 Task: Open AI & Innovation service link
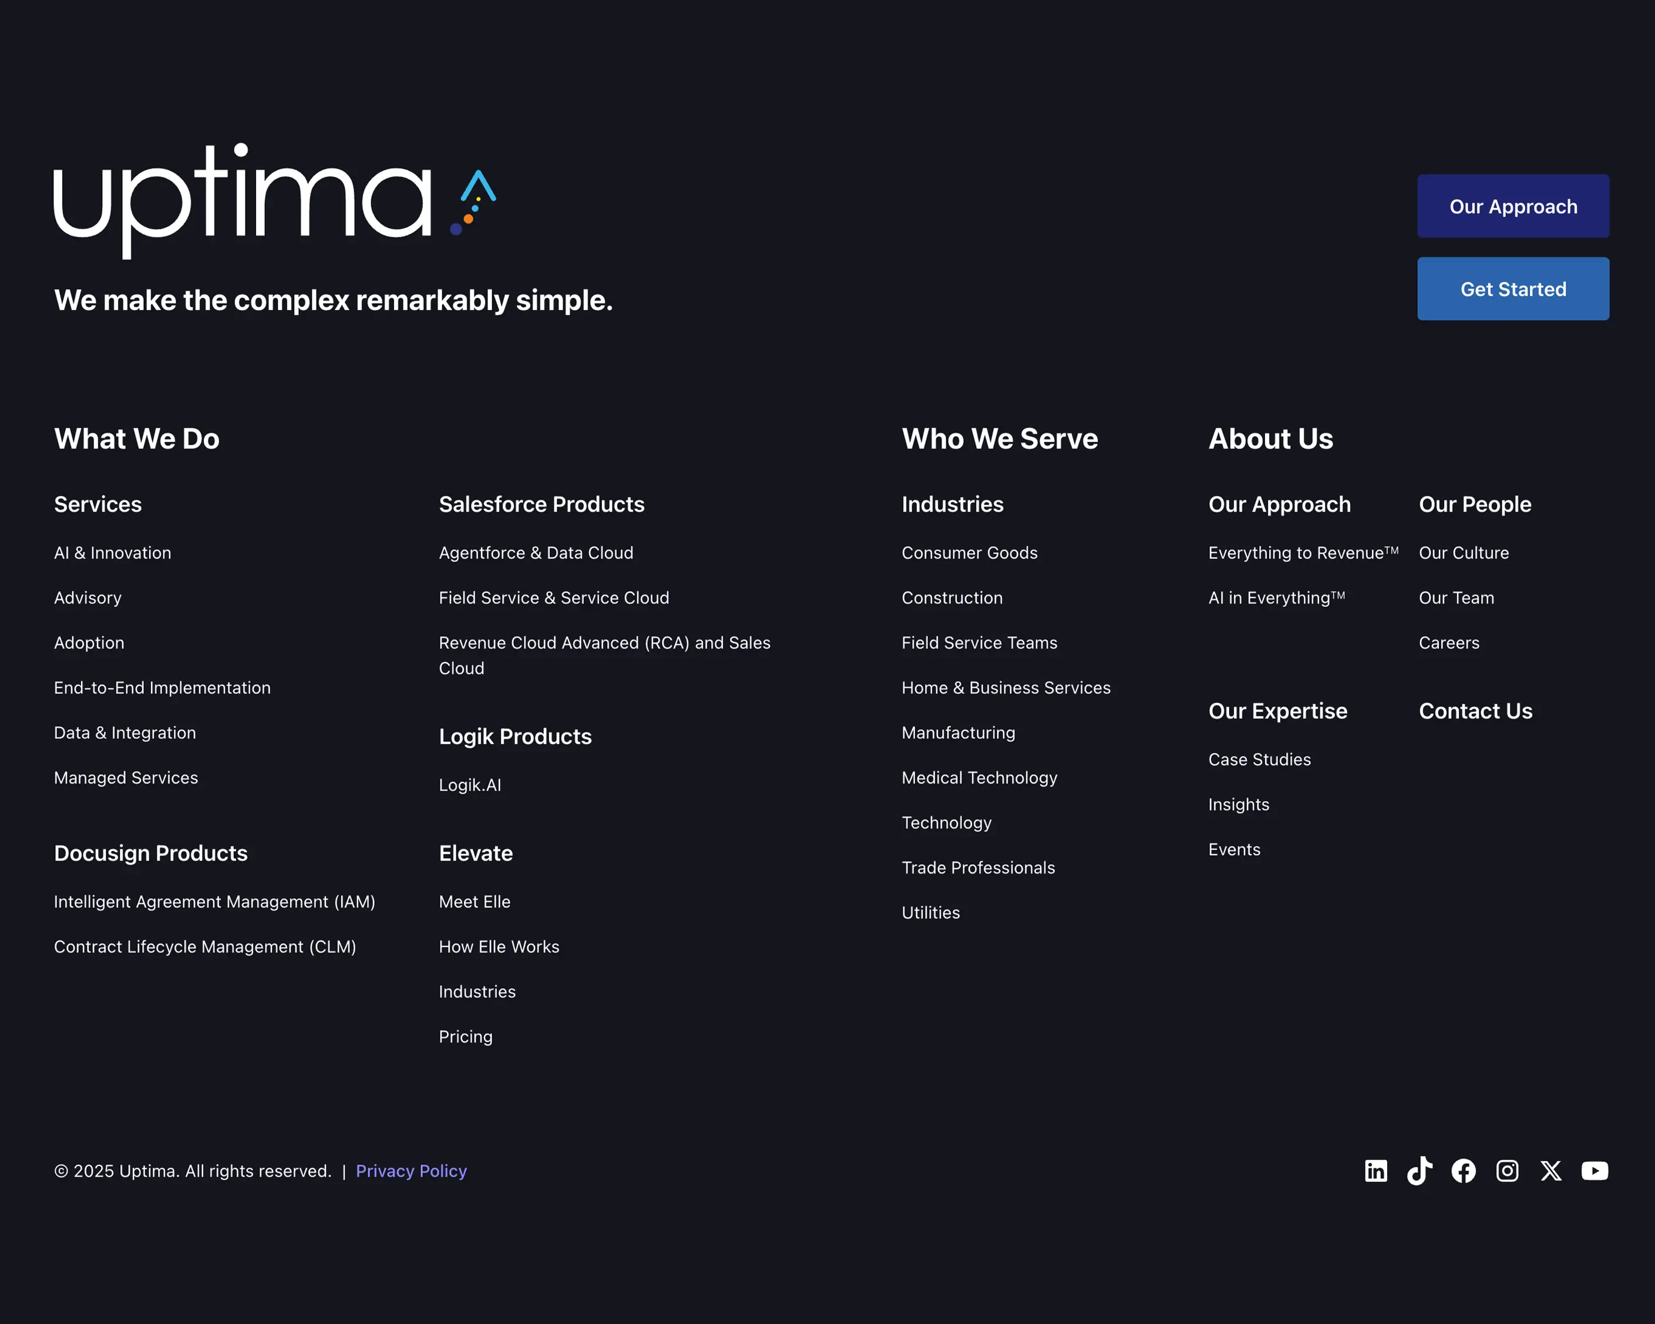[x=112, y=553]
